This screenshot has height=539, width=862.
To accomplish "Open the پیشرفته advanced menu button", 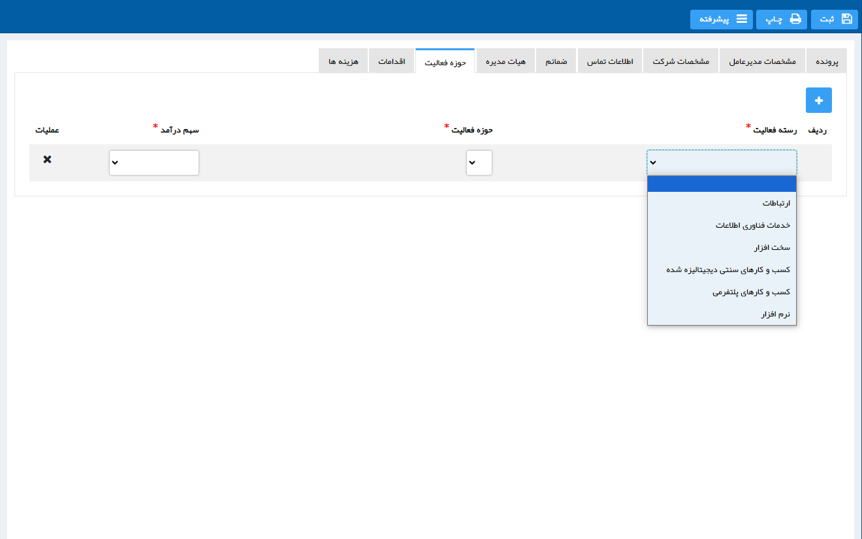I will (x=722, y=19).
